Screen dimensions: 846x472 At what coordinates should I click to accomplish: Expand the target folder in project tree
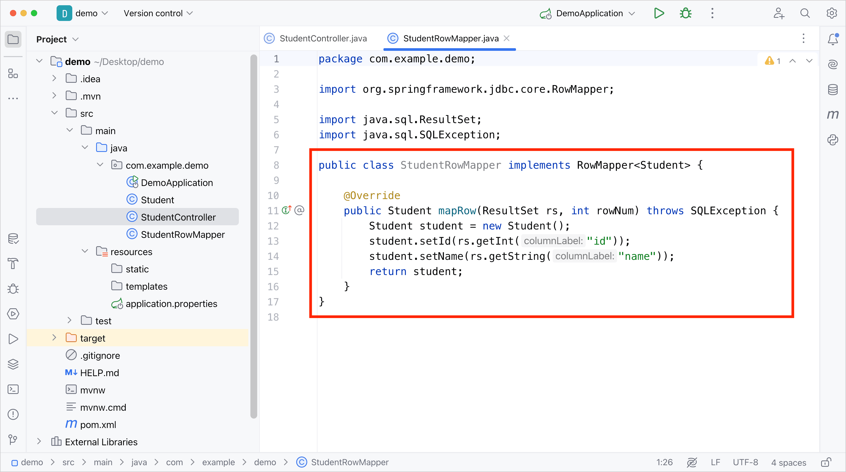pos(54,338)
